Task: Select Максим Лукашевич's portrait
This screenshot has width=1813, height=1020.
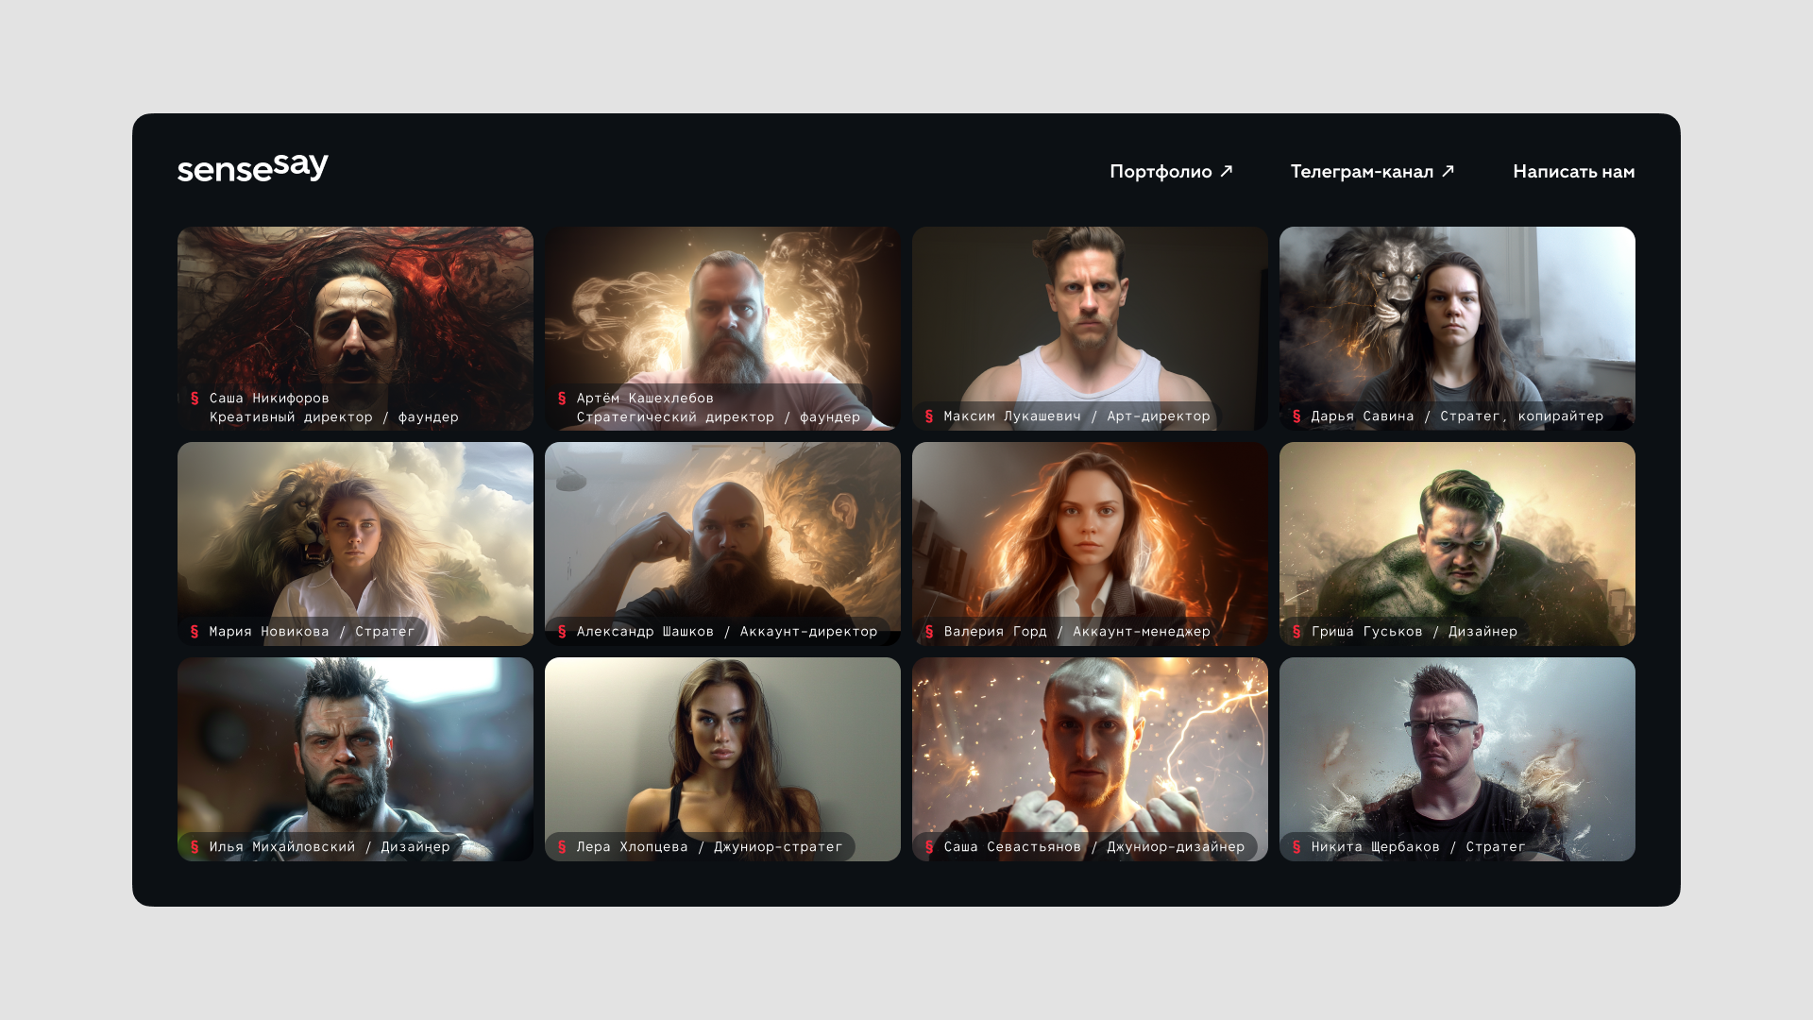Action: click(1090, 329)
